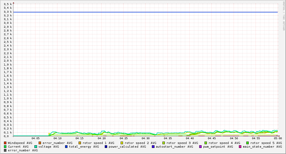This screenshot has height=154, width=286.
Task: Click the 04:30 time axis label
Action: click(x=146, y=138)
